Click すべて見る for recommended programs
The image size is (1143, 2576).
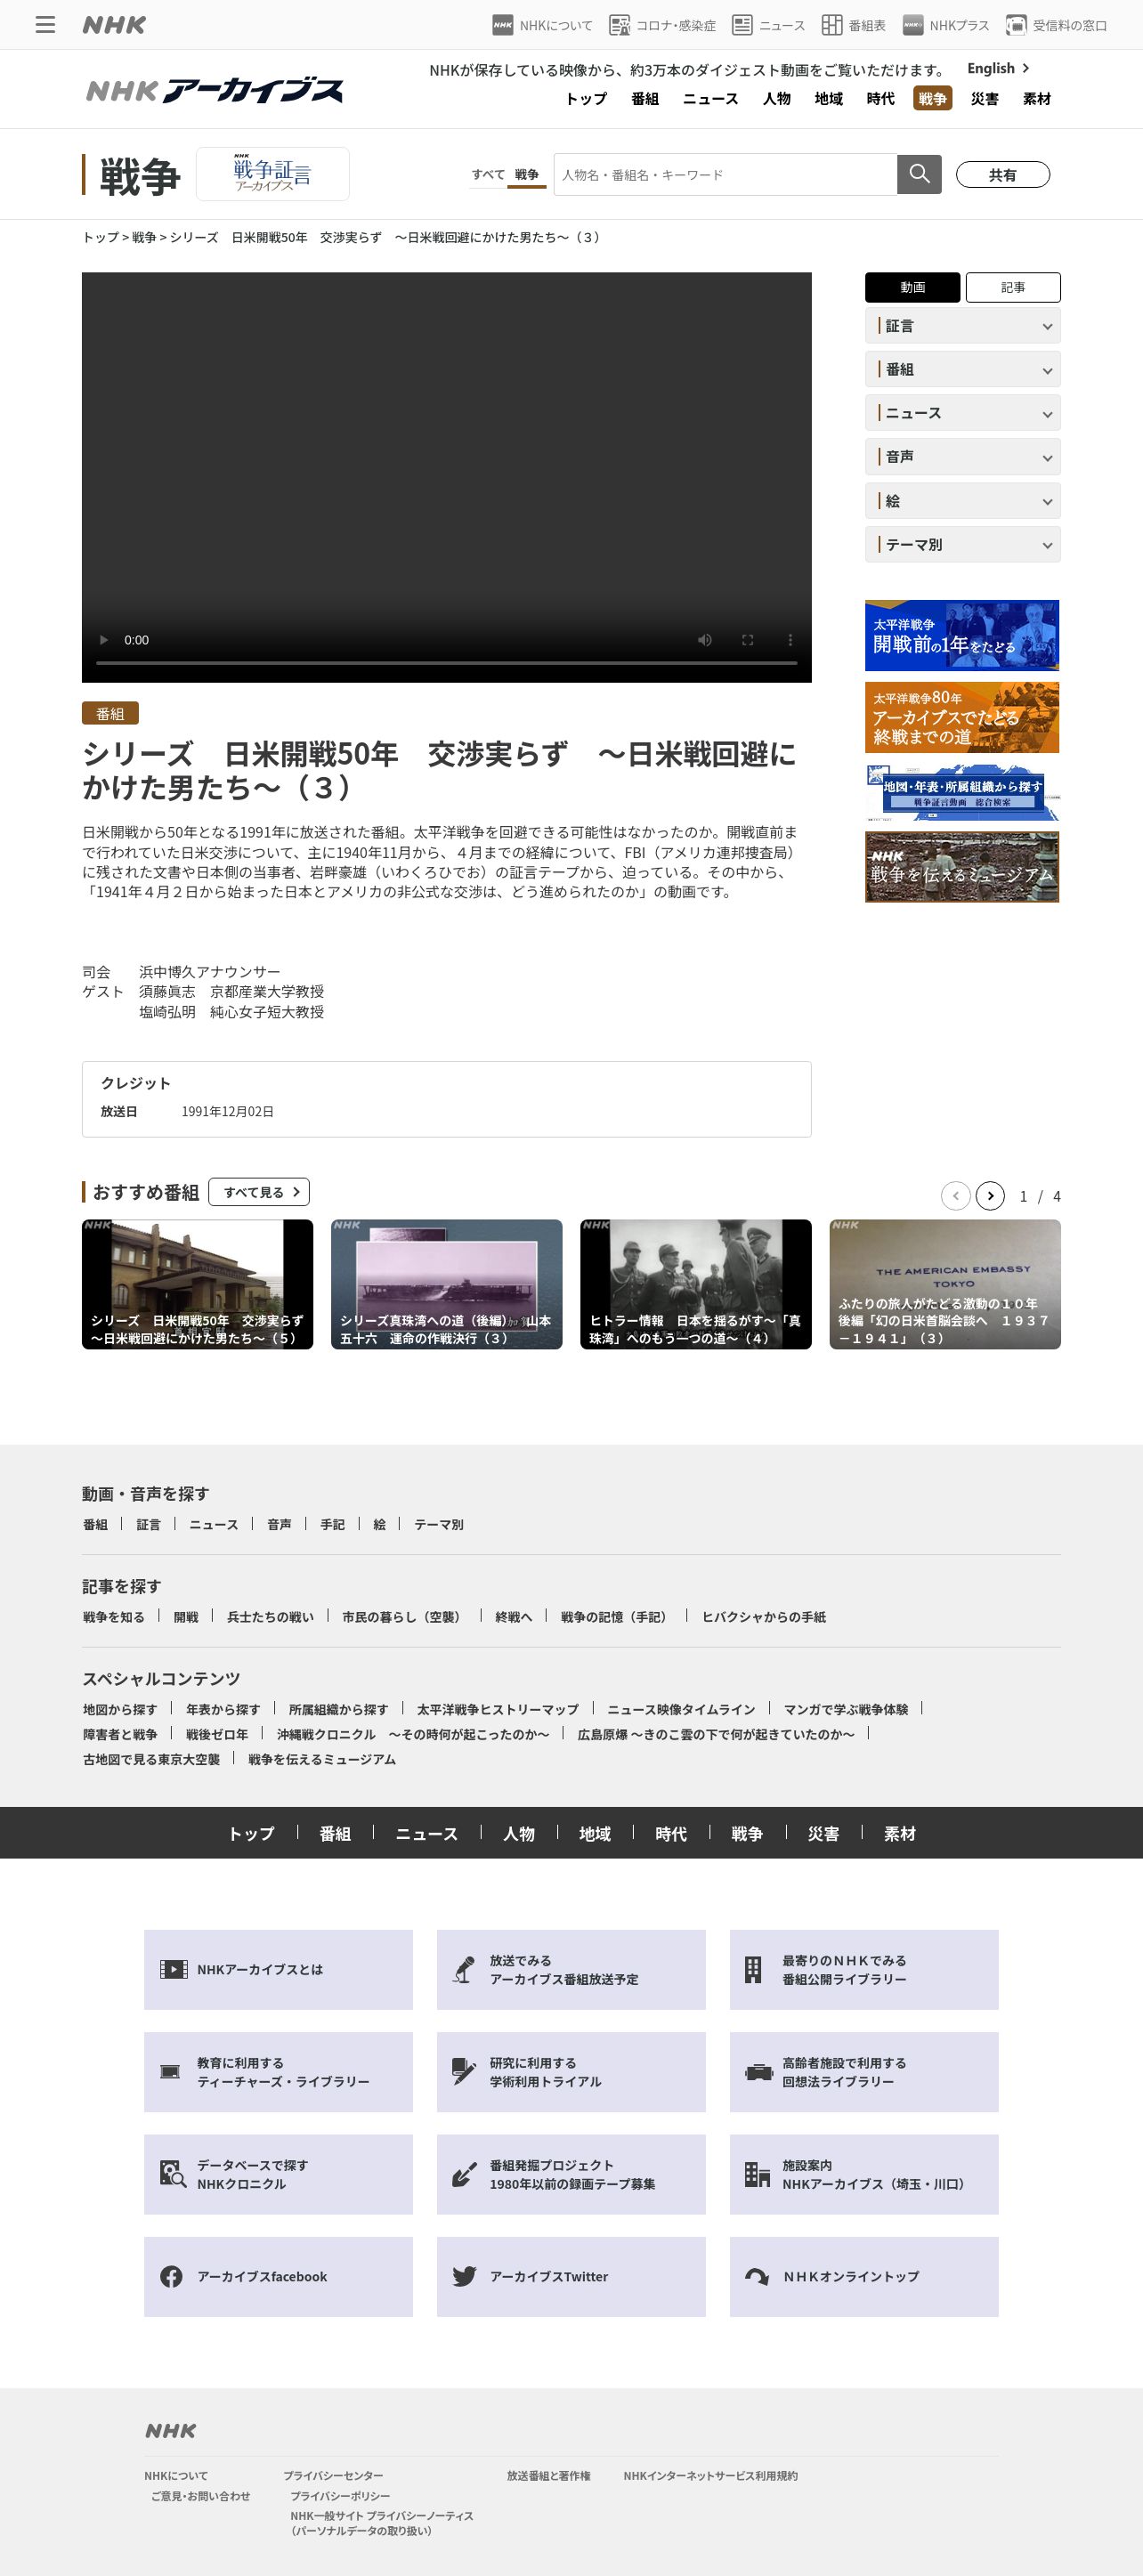259,1192
